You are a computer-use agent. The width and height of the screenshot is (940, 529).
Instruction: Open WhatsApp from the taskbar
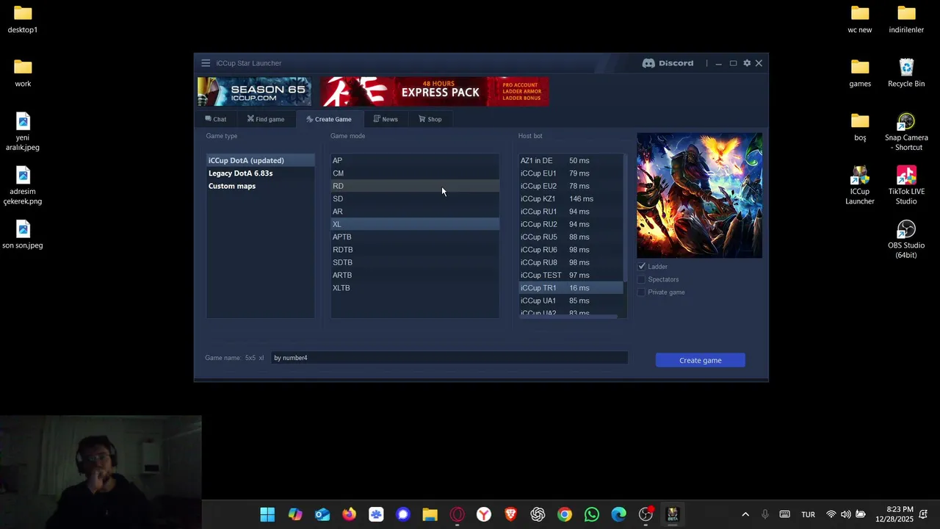tap(592, 514)
